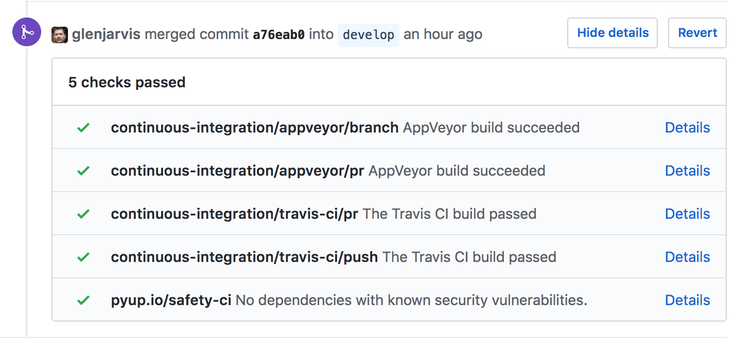Open Details for travis-ci/pr check
The image size is (735, 338).
coord(688,213)
